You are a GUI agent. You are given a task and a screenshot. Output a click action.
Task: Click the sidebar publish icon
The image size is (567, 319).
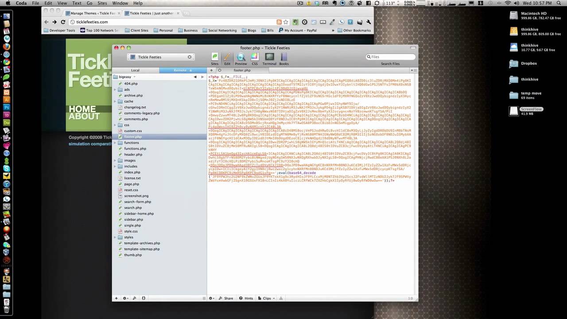pos(135,298)
